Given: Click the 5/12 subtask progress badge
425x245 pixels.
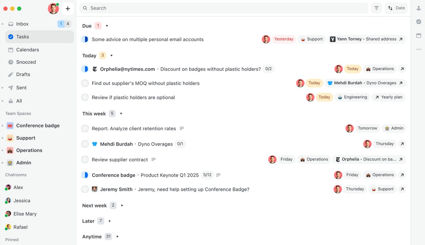Looking at the screenshot, I should (x=207, y=175).
